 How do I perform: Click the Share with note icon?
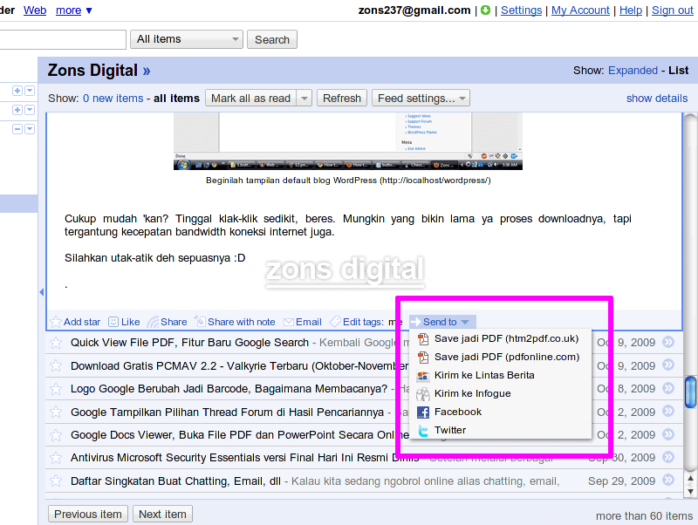tap(200, 321)
